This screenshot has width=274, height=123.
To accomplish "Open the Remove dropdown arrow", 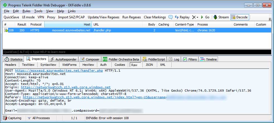I will (197, 17).
